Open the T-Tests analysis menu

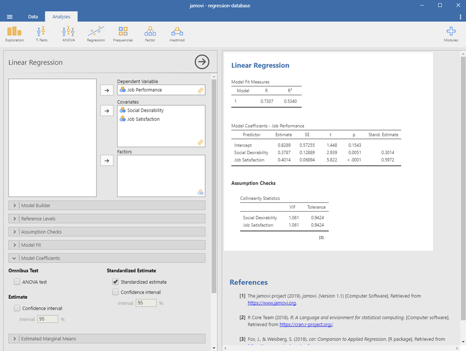(41, 34)
